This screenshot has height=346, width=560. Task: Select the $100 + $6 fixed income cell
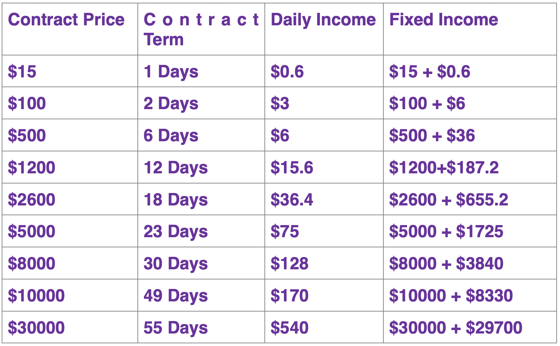pyautogui.click(x=427, y=103)
